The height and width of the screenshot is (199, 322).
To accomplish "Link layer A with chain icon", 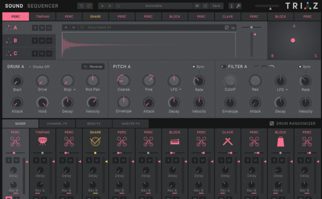I will tap(49, 28).
